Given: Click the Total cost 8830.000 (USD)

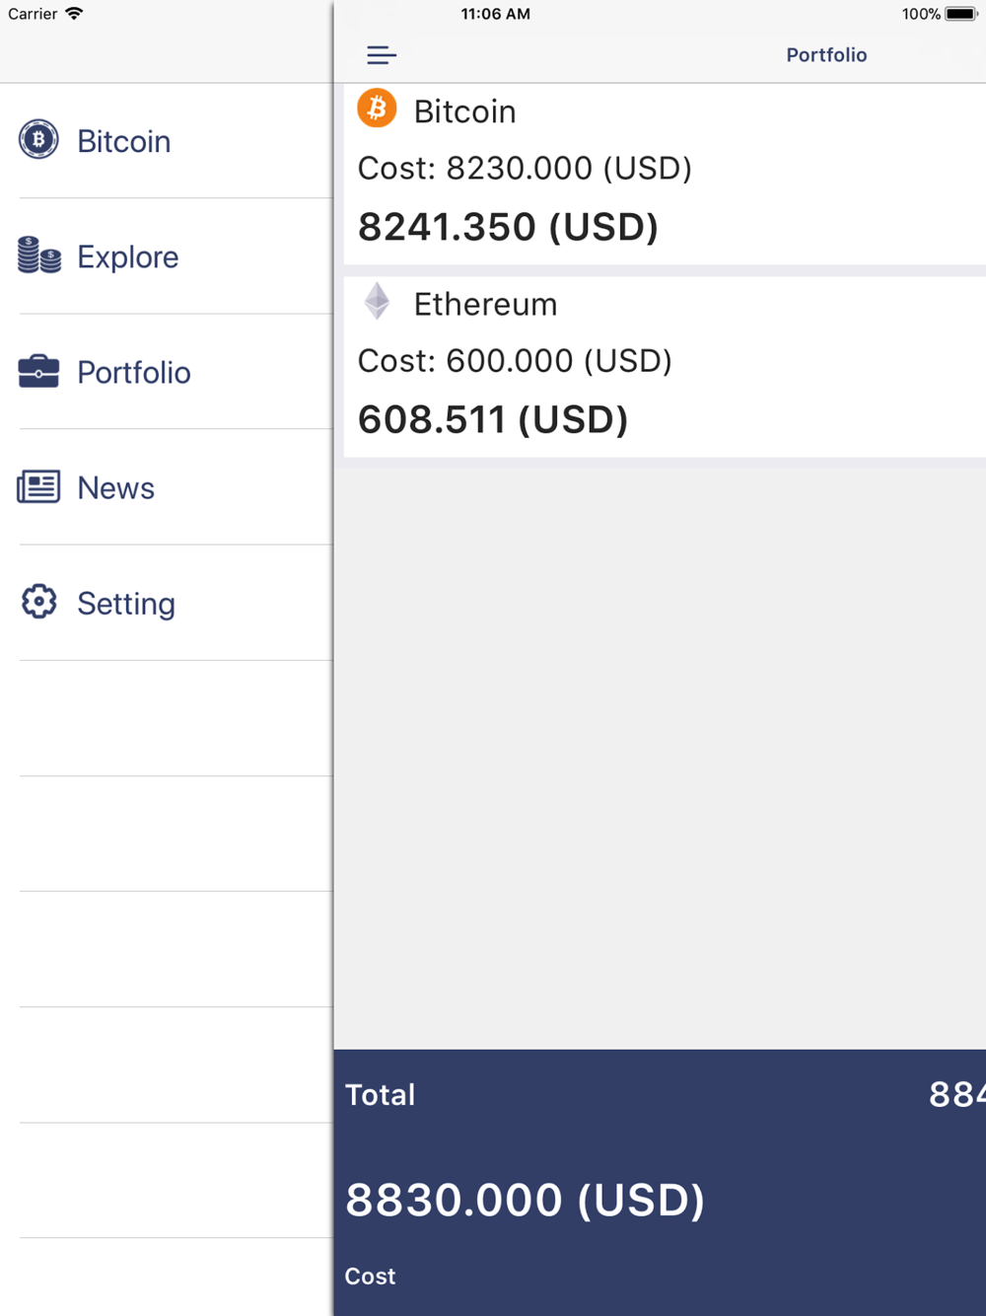Looking at the screenshot, I should click(525, 1200).
